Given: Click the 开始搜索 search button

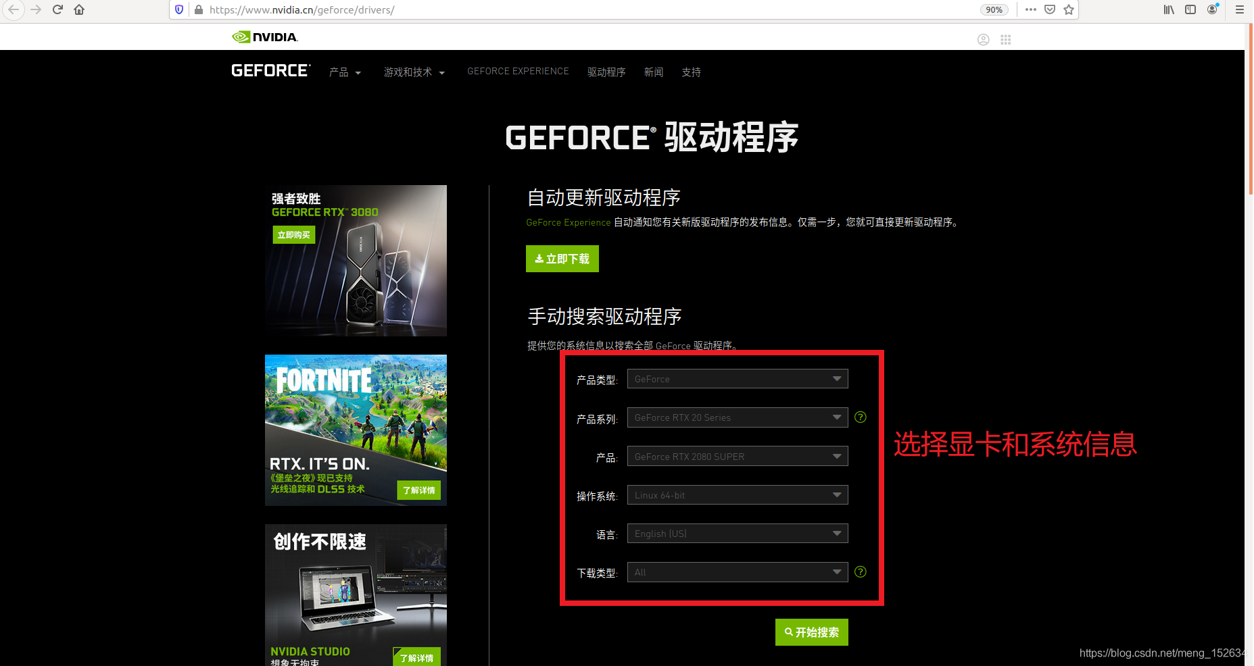Looking at the screenshot, I should (x=812, y=632).
